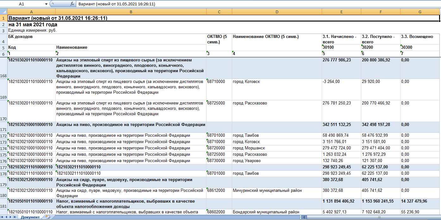Select column D header
Viewport: 441px width, 220px height.
coord(277,12)
